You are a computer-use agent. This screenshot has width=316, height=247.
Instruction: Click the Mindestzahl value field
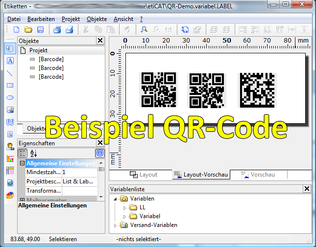[x=79, y=172]
